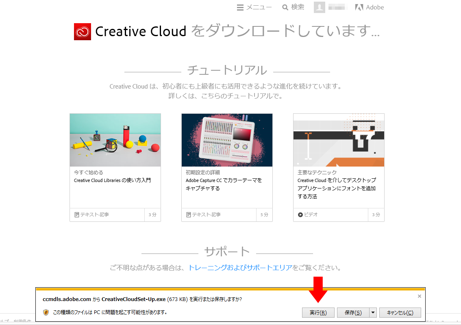Click the typography video thumbnail image

[339, 140]
